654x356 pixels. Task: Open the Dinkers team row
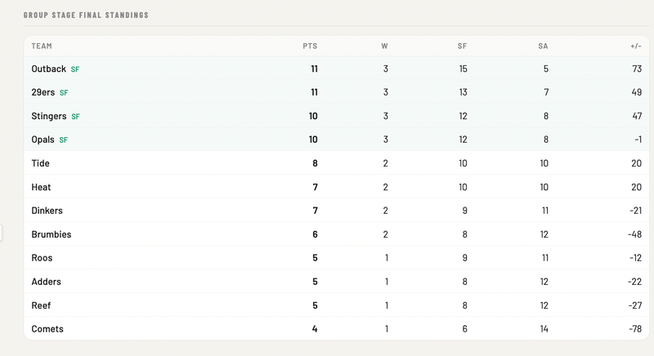coord(337,211)
